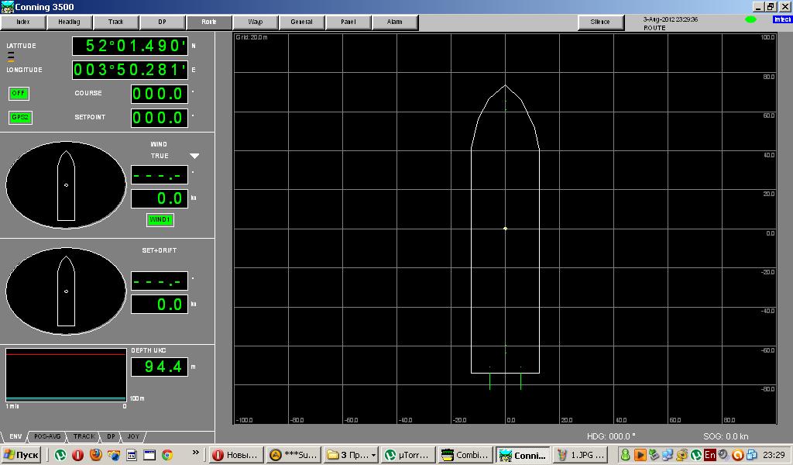Open the wind TRUE mode dropdown arrow
The width and height of the screenshot is (793, 465).
(194, 157)
